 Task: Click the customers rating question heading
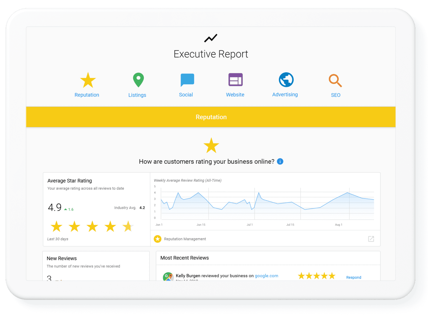pos(207,161)
